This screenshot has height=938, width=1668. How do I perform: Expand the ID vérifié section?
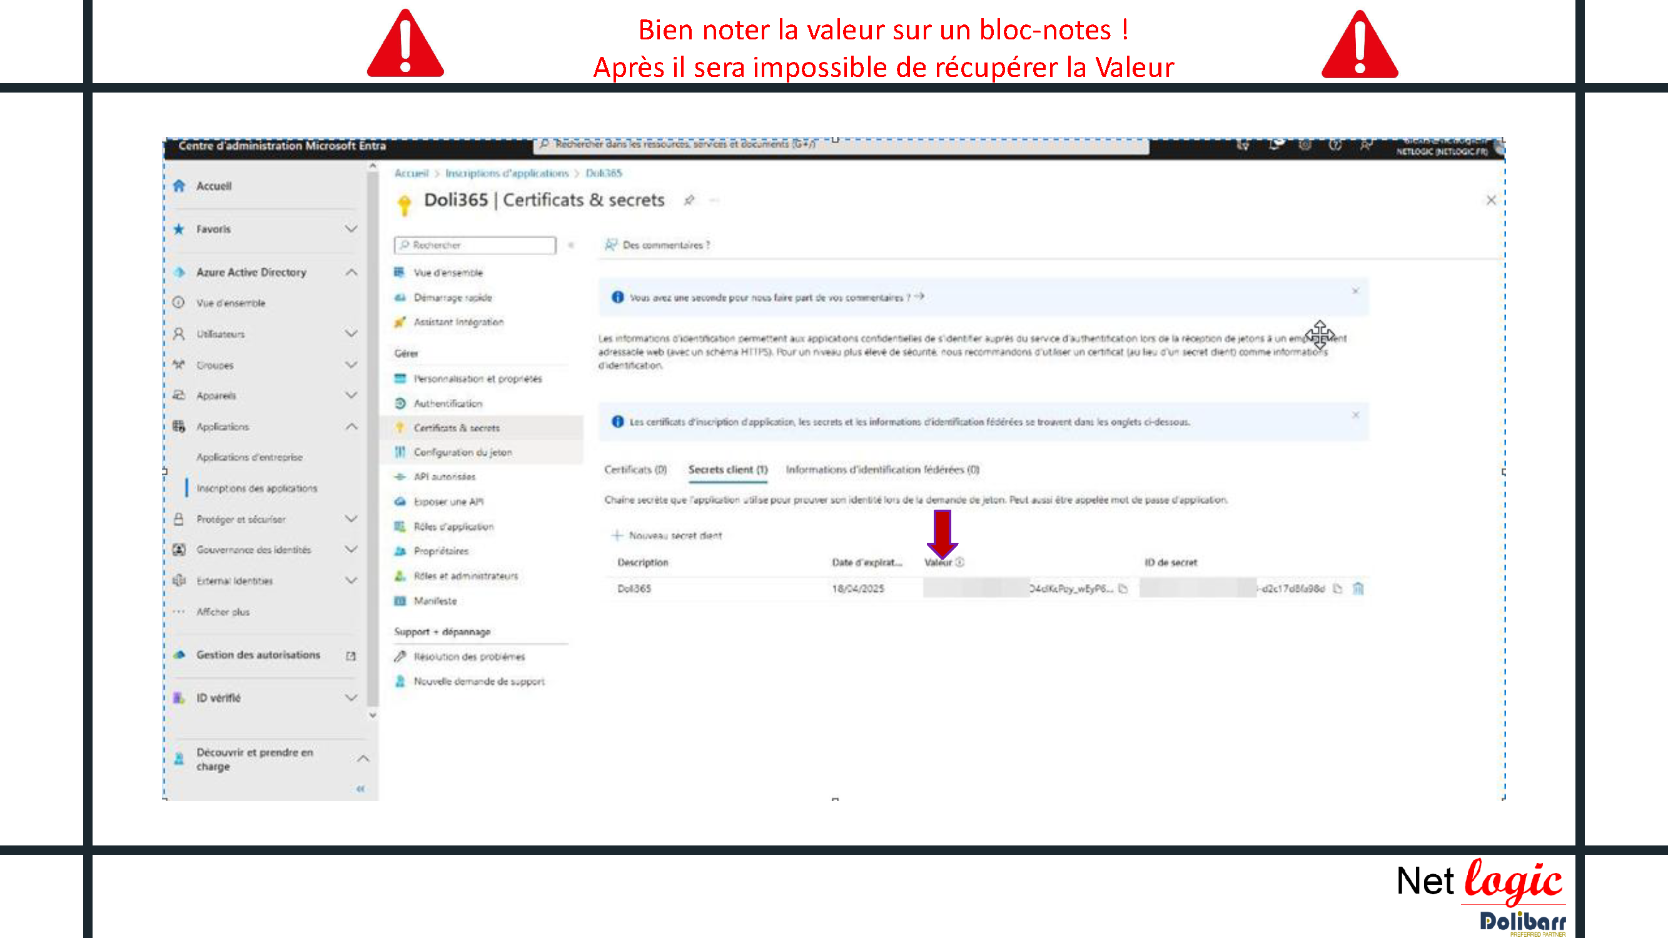[x=351, y=698]
